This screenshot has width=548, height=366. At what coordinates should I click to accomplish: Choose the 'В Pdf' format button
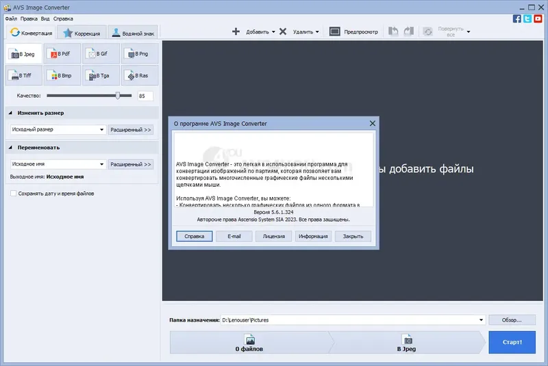coord(62,54)
